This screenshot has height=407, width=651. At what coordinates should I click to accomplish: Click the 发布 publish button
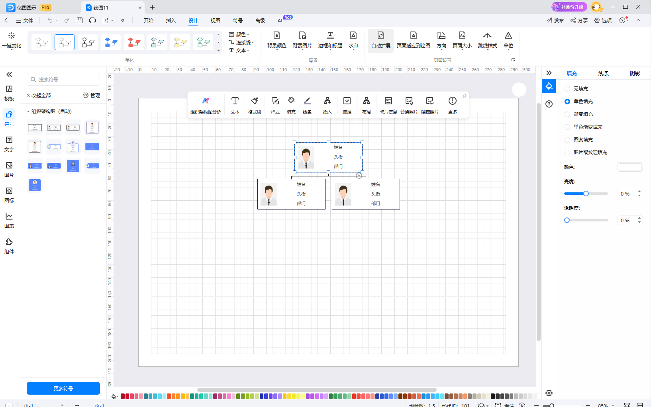(x=555, y=20)
